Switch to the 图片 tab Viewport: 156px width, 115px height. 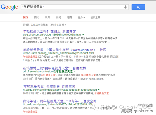pos(37,18)
